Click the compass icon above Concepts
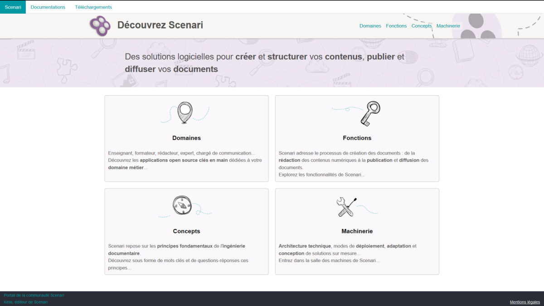This screenshot has width=544, height=306. coord(182,205)
